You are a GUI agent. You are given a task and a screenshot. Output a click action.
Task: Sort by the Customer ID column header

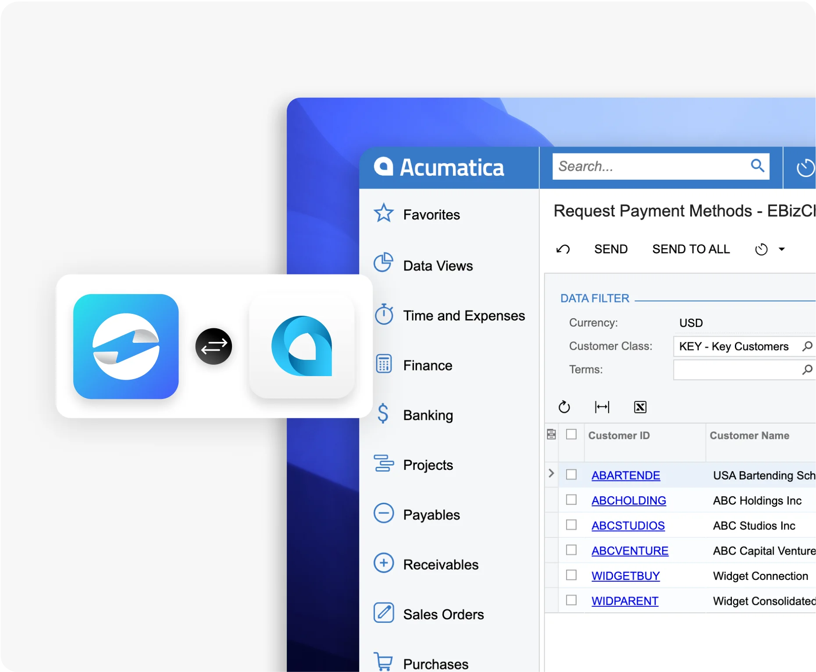(619, 435)
